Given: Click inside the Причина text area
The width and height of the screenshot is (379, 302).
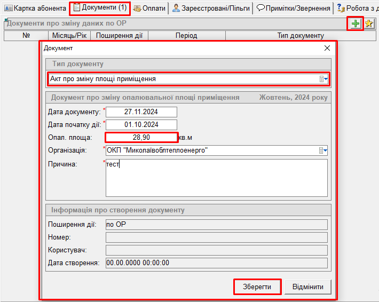Looking at the screenshot, I should 216,178.
